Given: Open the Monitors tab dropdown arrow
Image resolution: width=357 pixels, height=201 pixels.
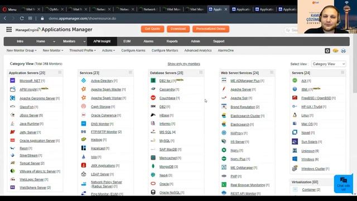Looking at the screenshot, I should tap(84, 41).
